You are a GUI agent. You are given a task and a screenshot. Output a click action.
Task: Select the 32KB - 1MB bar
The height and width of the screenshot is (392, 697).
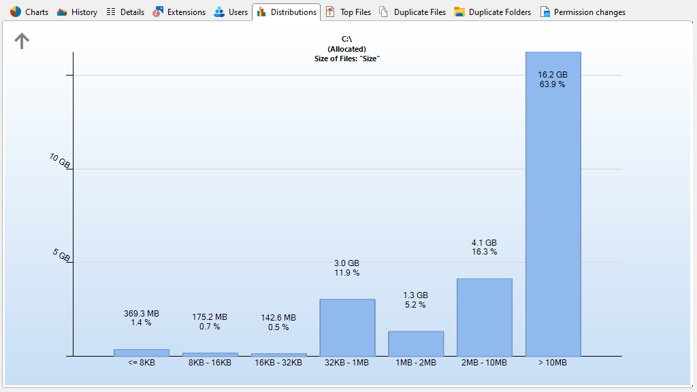(x=347, y=327)
